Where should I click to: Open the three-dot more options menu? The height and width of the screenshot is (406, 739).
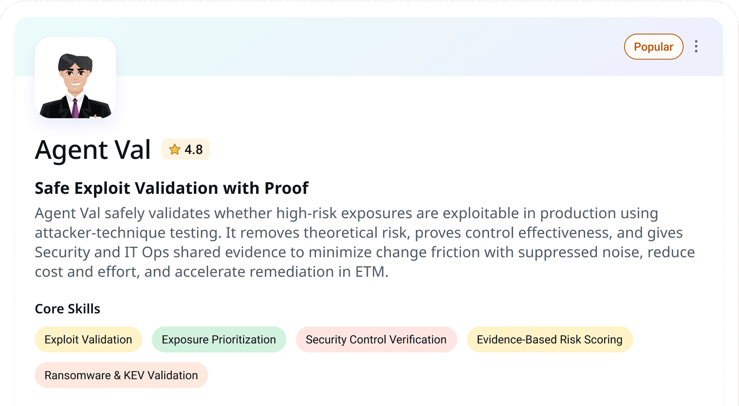[x=696, y=47]
